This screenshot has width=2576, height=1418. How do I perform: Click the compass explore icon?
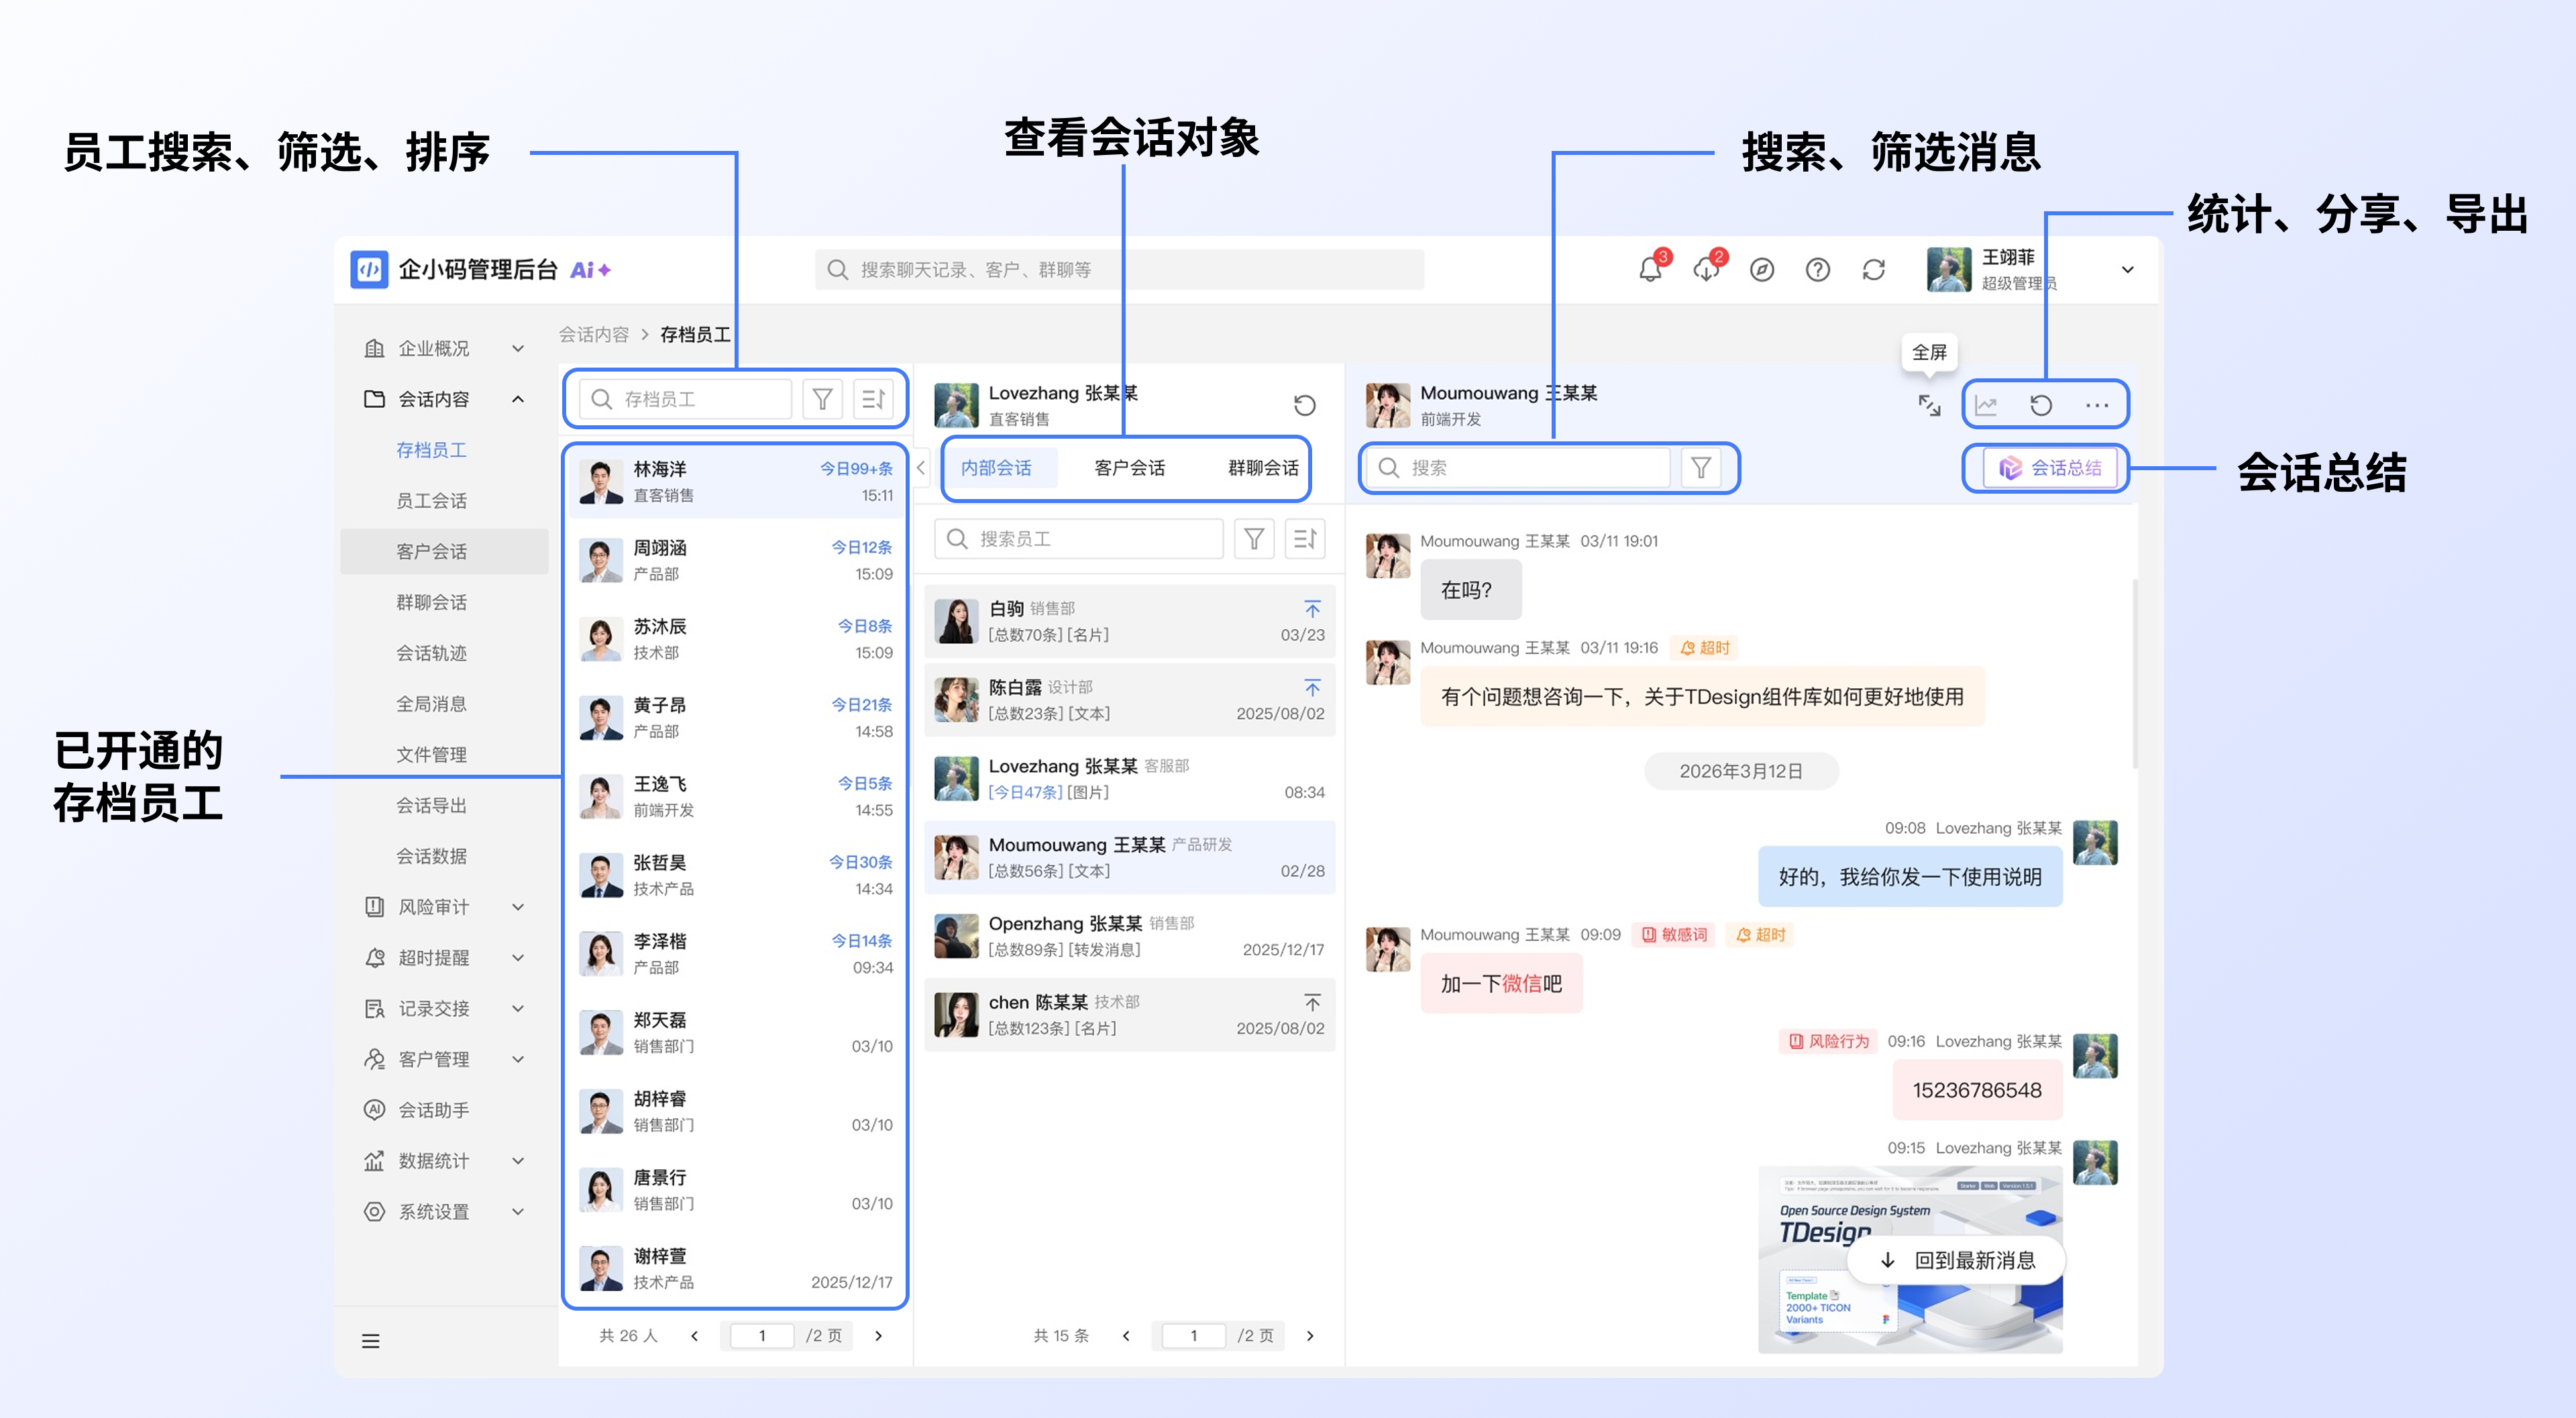tap(1762, 270)
